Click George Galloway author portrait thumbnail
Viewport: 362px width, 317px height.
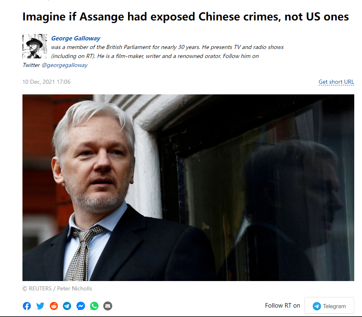click(x=35, y=46)
